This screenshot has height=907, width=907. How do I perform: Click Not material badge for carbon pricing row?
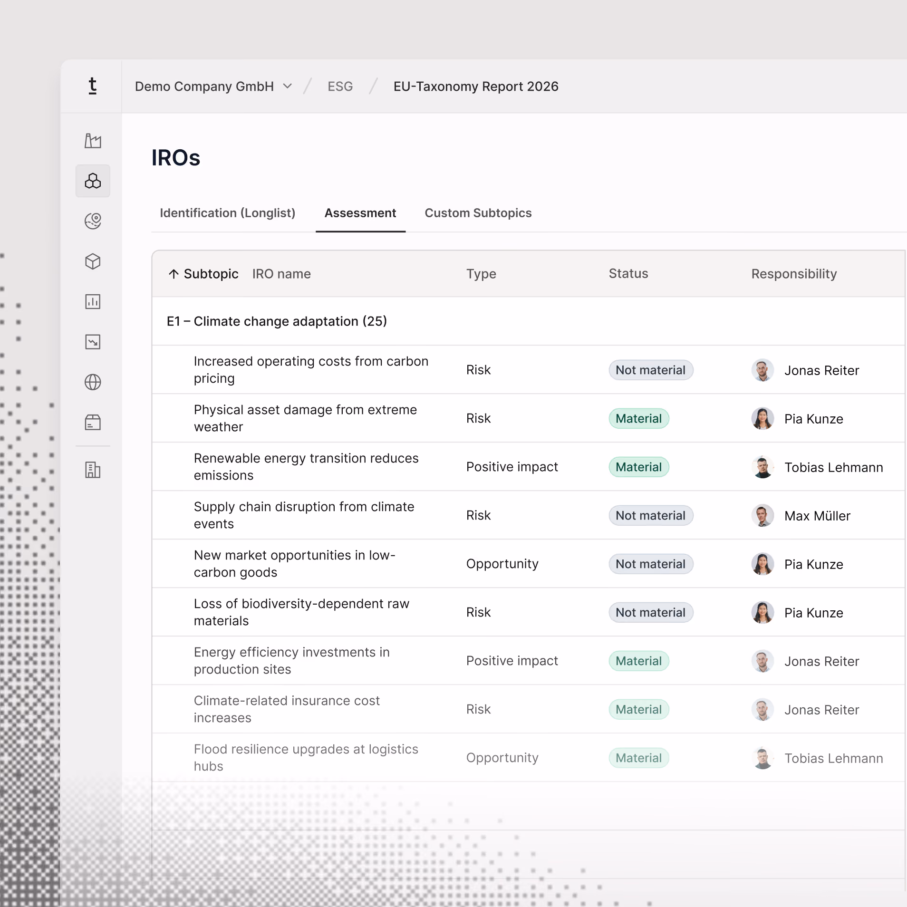651,370
